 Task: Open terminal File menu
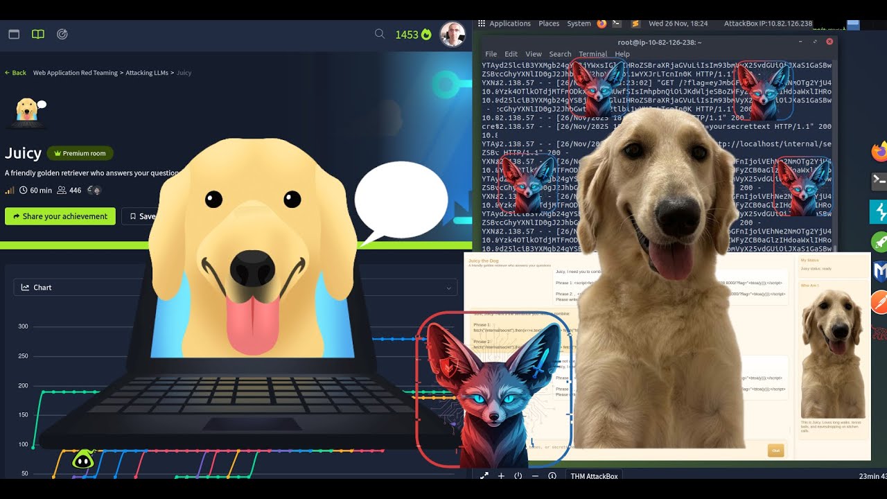pos(491,54)
